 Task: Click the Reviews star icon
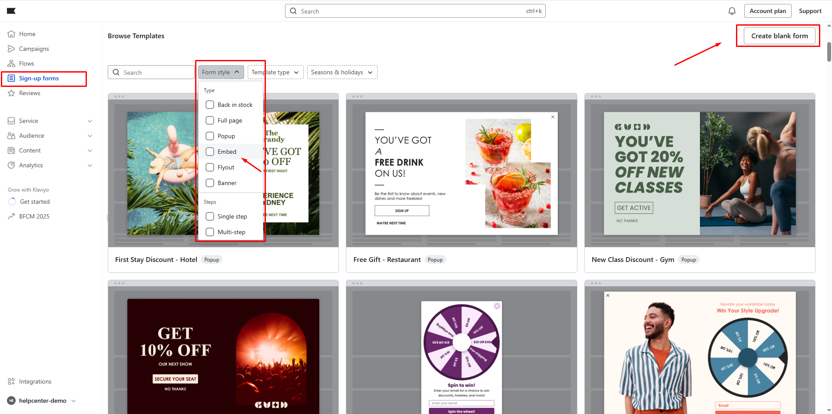(11, 93)
